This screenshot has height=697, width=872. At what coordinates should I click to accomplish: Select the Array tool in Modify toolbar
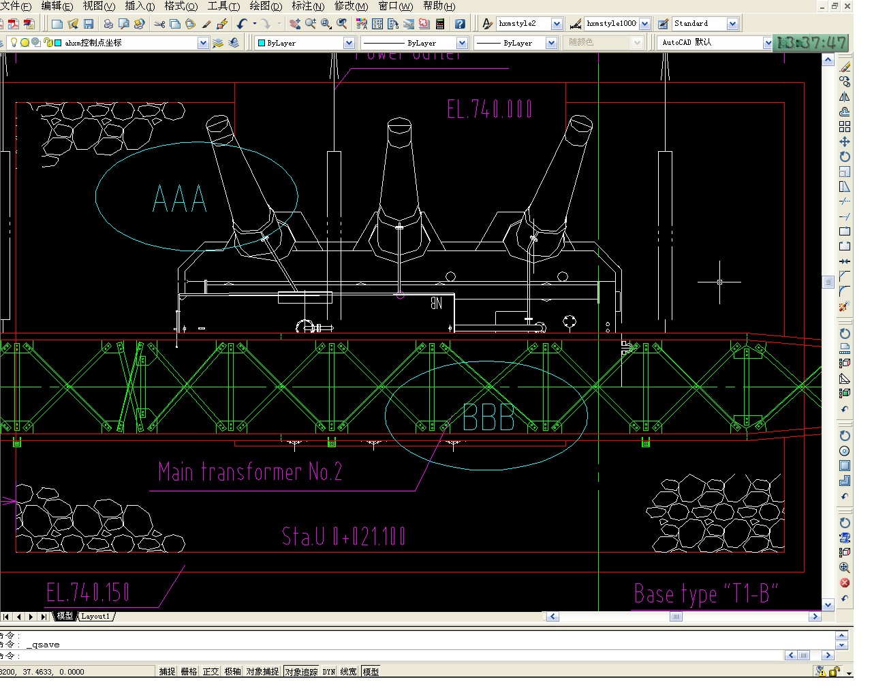click(845, 127)
